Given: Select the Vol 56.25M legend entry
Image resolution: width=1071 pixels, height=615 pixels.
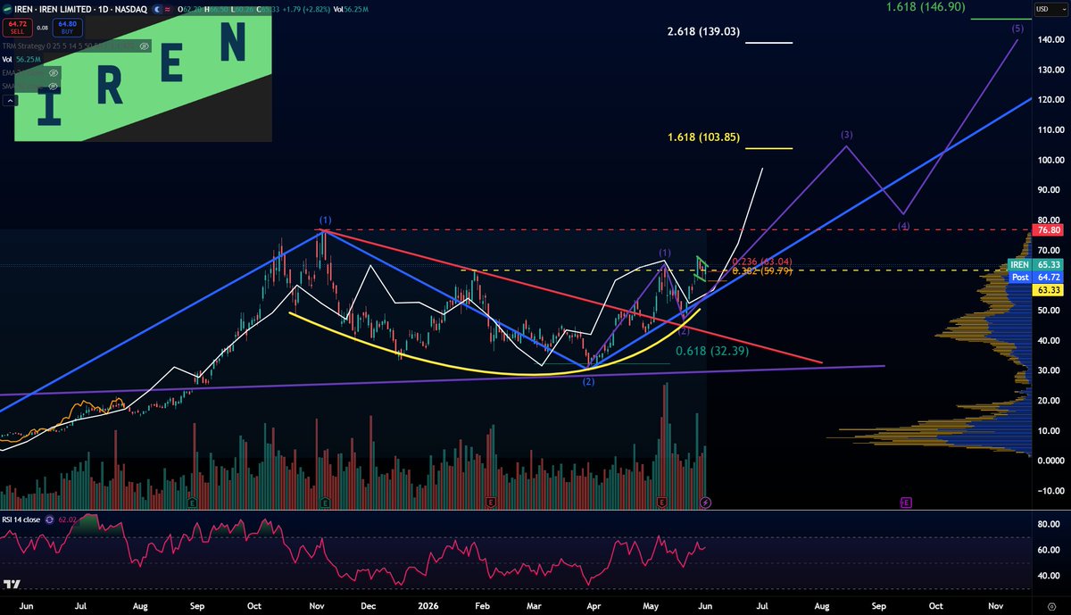Looking at the screenshot, I should coord(21,60).
